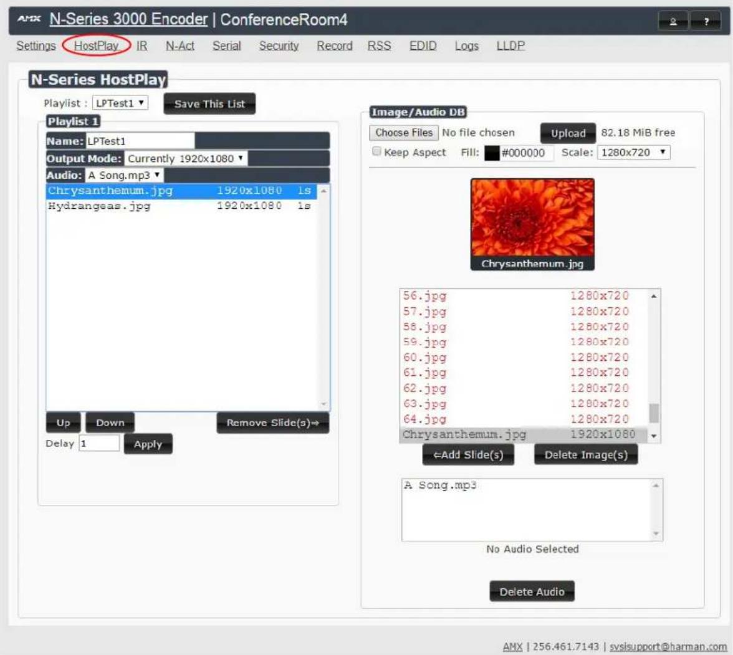Screen dimensions: 733x655
Task: Click audio list scrollbar down arrow
Action: tap(656, 533)
